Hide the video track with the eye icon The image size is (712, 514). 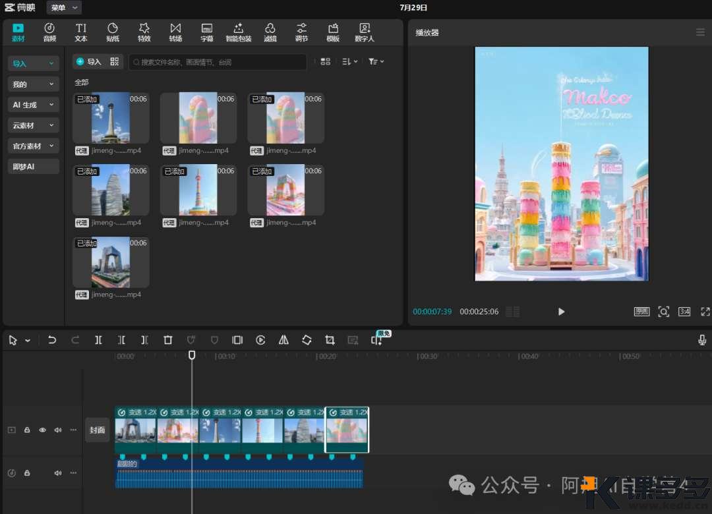click(42, 430)
